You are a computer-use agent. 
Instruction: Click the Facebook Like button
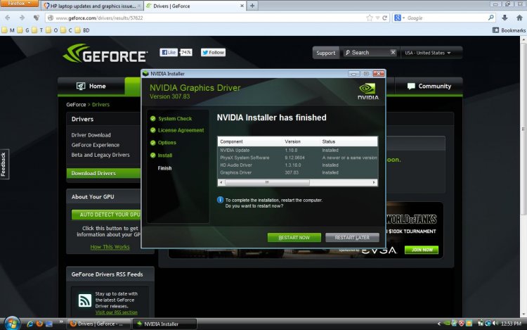pos(169,53)
